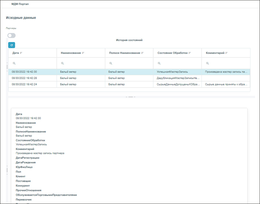
Task: Click sort icon beside Комментарий header
Action: point(227,53)
